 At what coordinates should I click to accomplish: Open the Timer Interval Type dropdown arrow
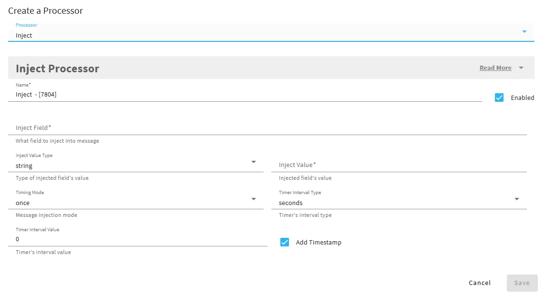click(516, 199)
